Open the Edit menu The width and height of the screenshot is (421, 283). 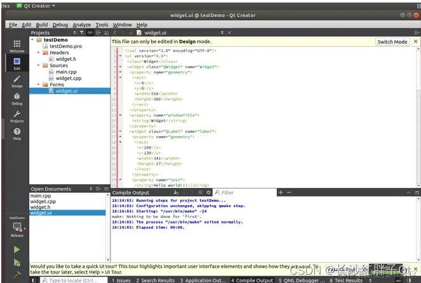26,25
